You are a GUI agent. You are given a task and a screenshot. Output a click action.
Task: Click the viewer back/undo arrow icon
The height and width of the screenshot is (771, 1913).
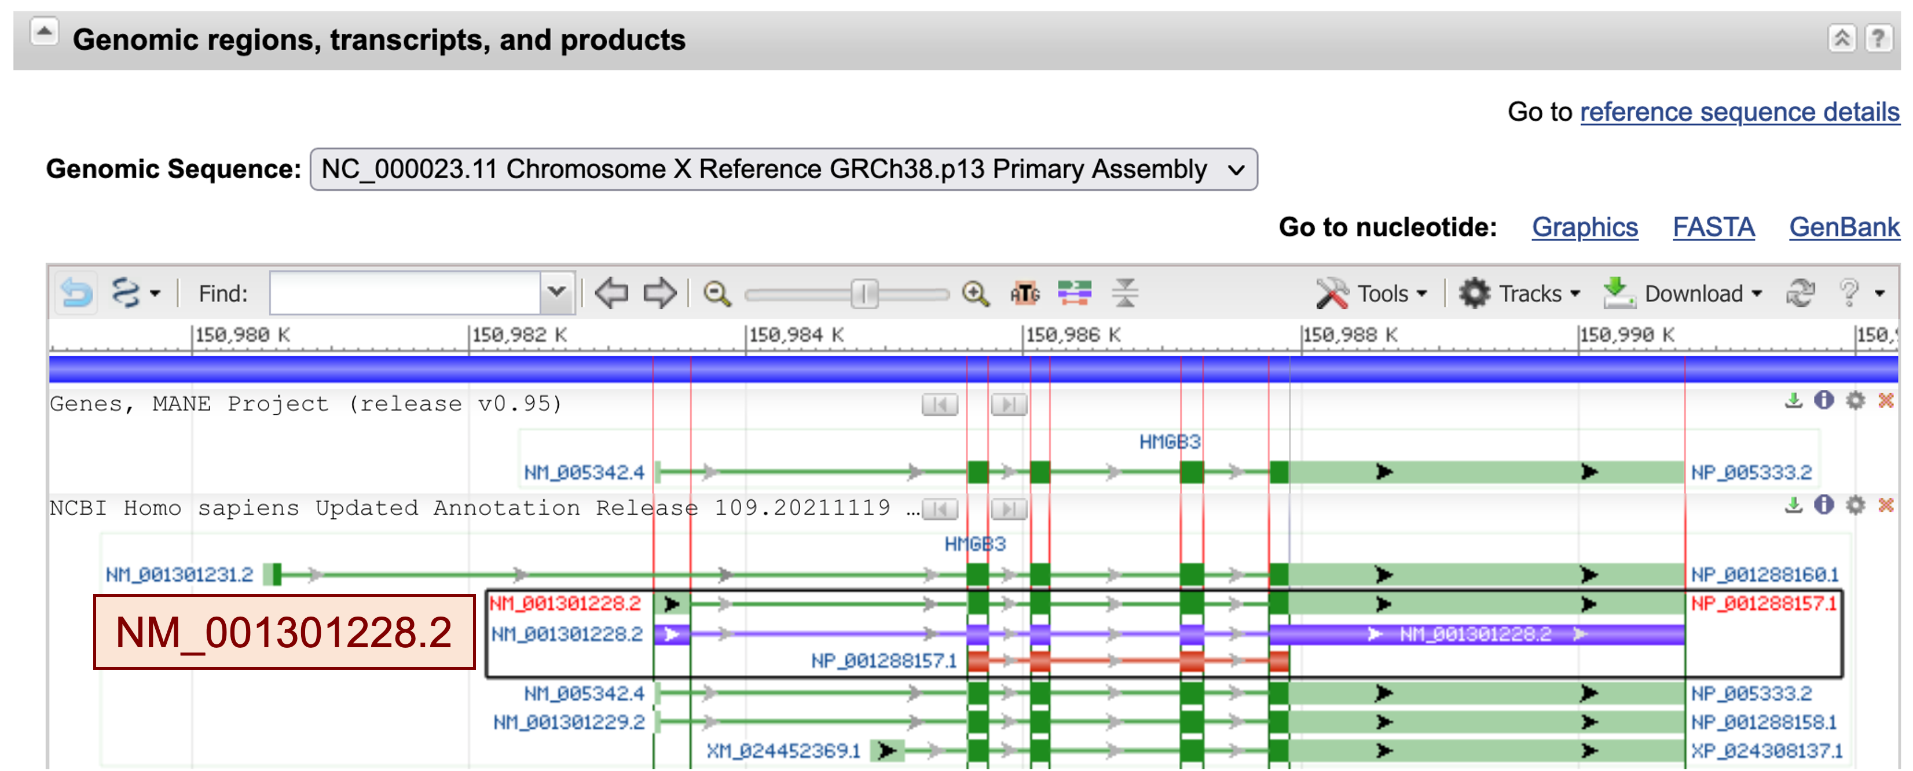[76, 293]
